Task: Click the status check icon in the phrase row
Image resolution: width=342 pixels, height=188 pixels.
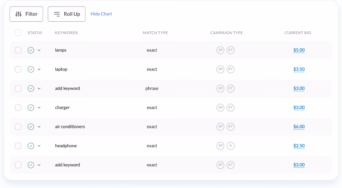Action: click(x=31, y=88)
